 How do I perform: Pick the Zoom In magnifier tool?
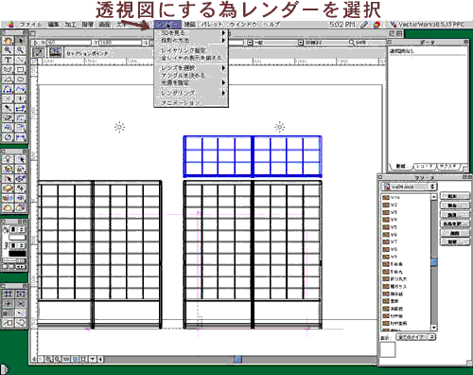8,50
